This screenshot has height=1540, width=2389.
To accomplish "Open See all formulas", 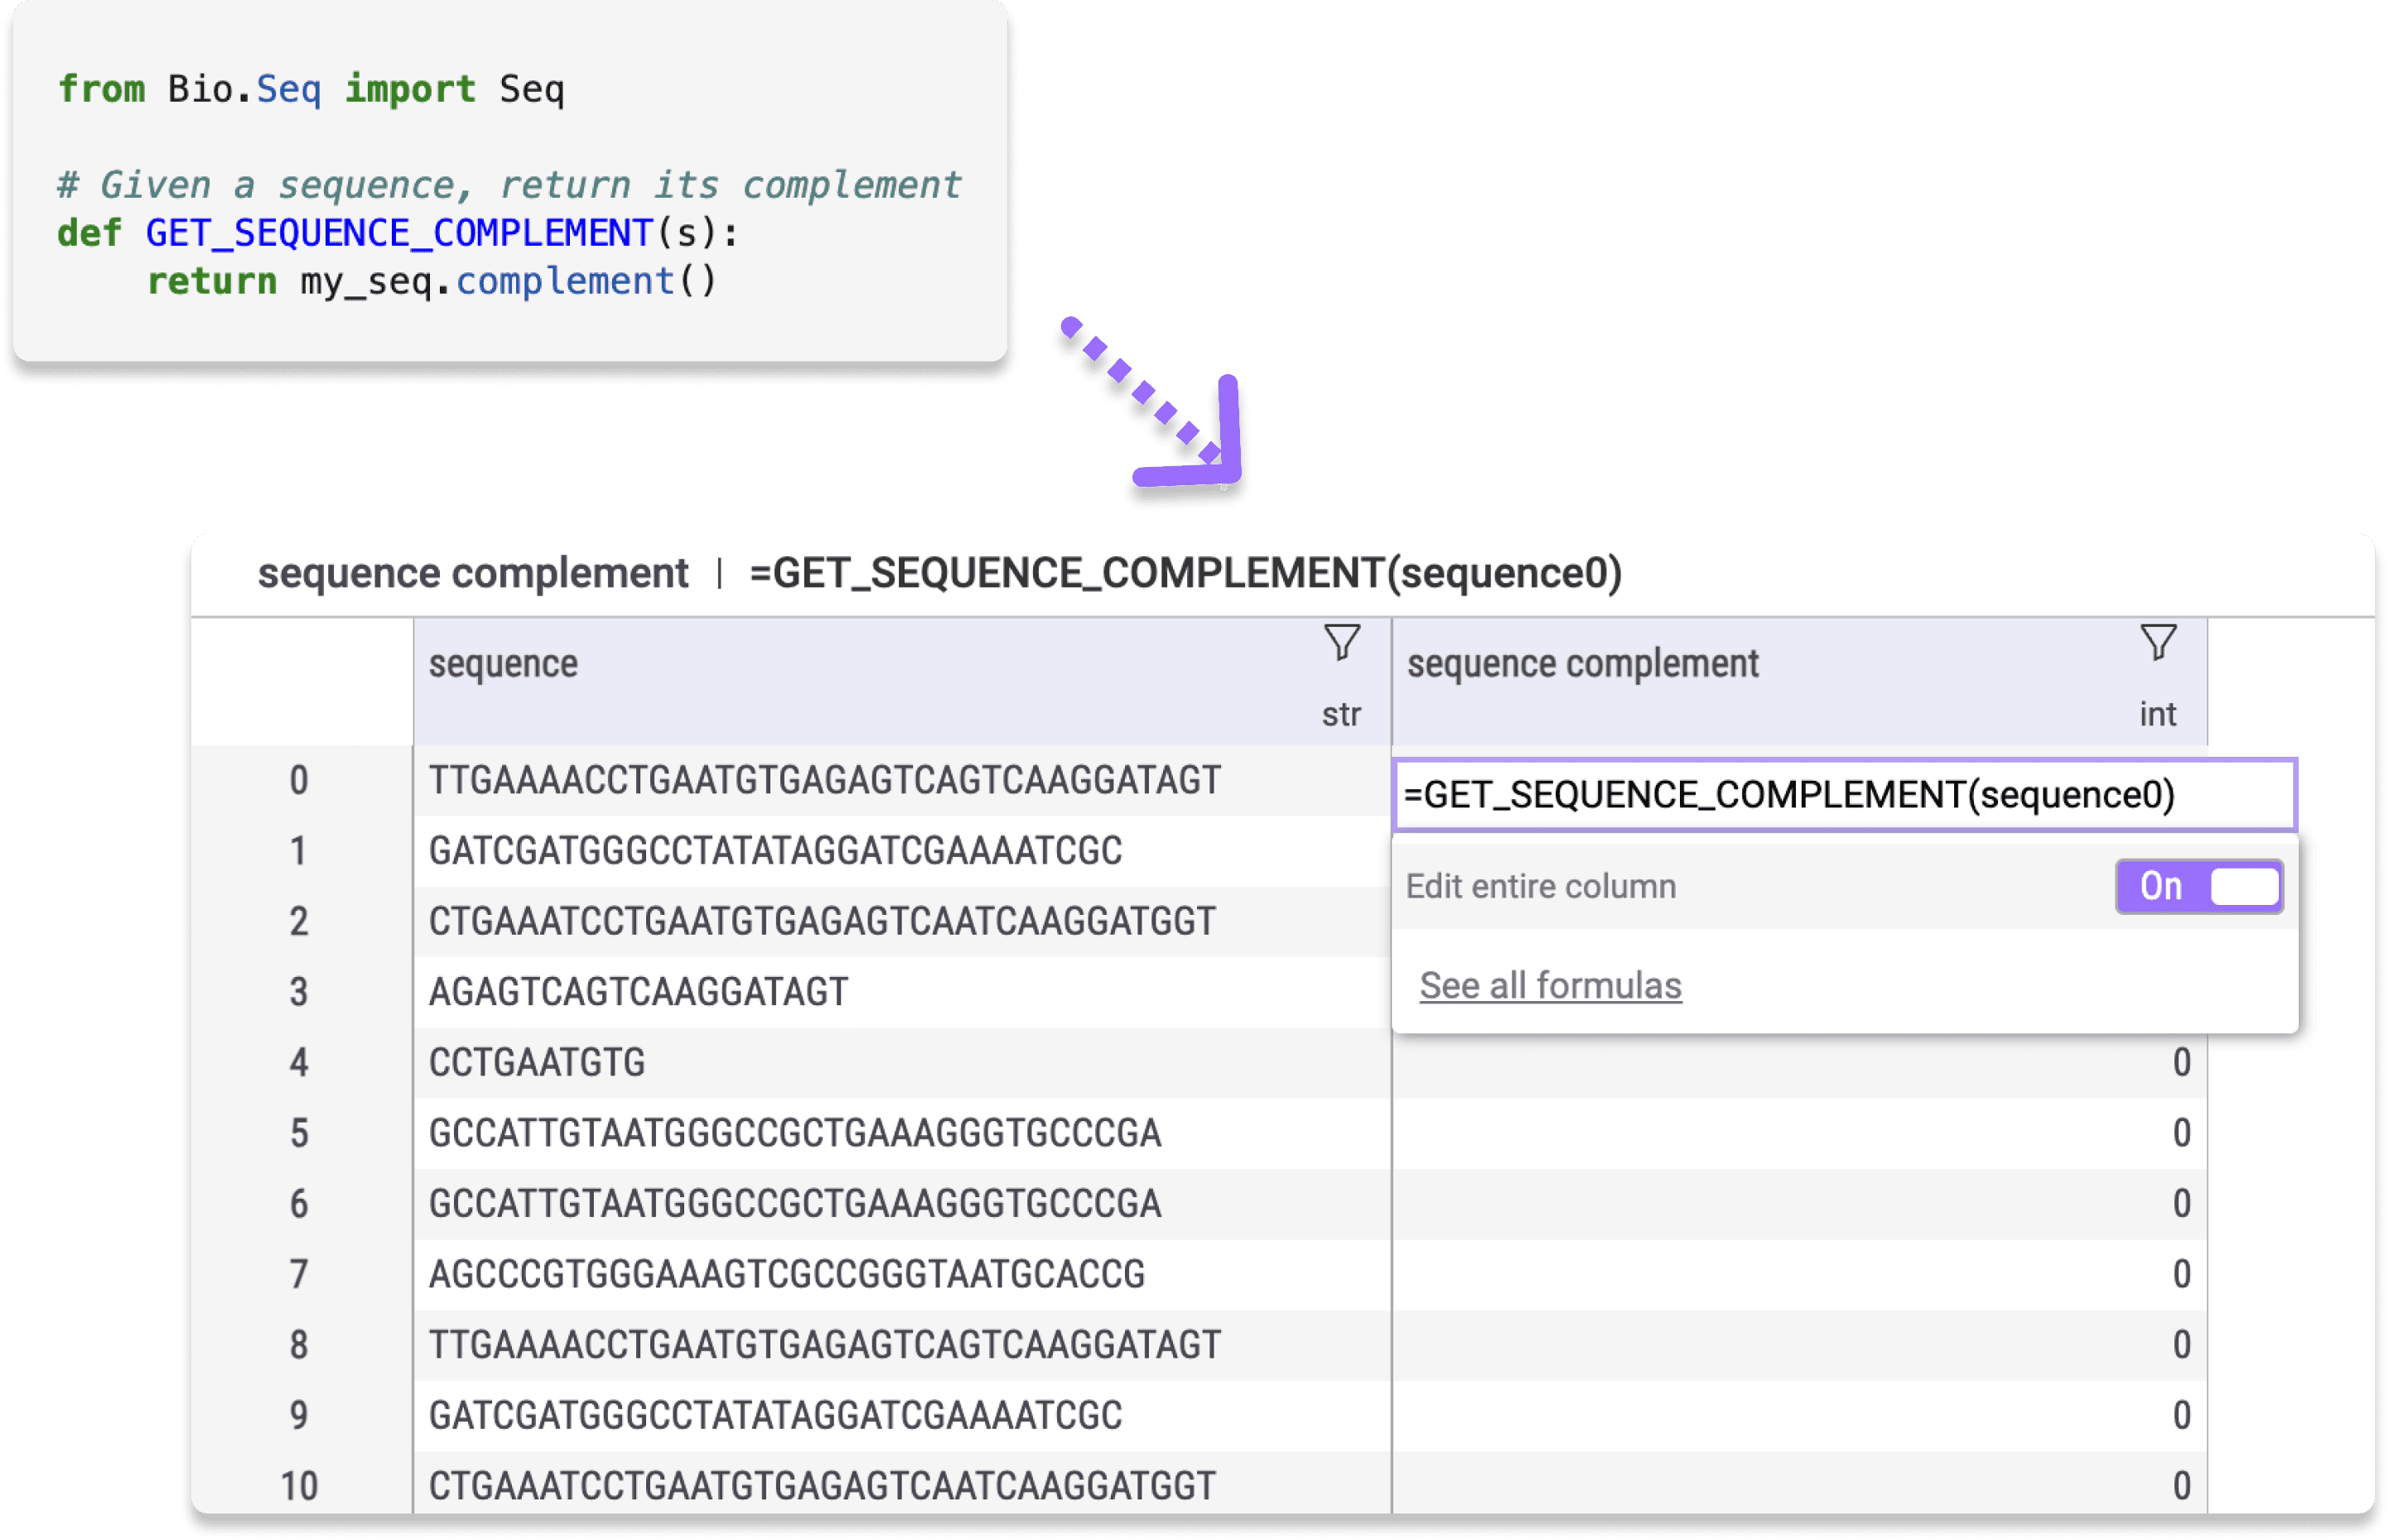I will click(x=1550, y=985).
